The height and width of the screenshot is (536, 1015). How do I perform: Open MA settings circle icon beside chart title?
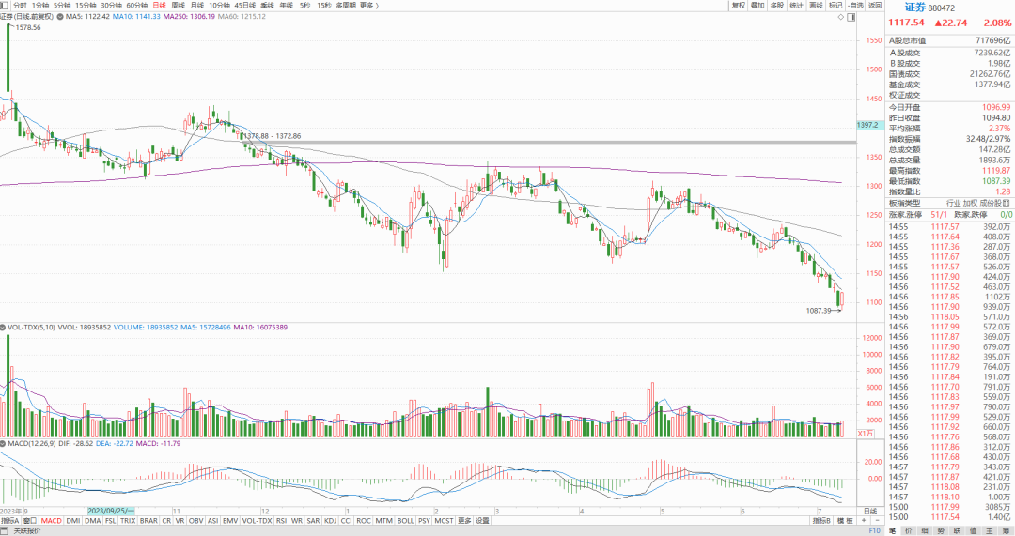60,16
